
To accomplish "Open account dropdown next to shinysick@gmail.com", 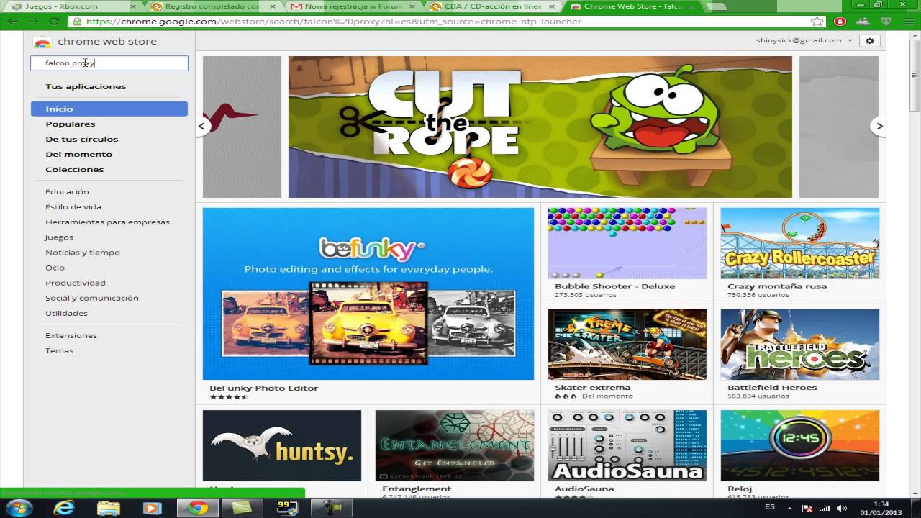I will [x=850, y=41].
